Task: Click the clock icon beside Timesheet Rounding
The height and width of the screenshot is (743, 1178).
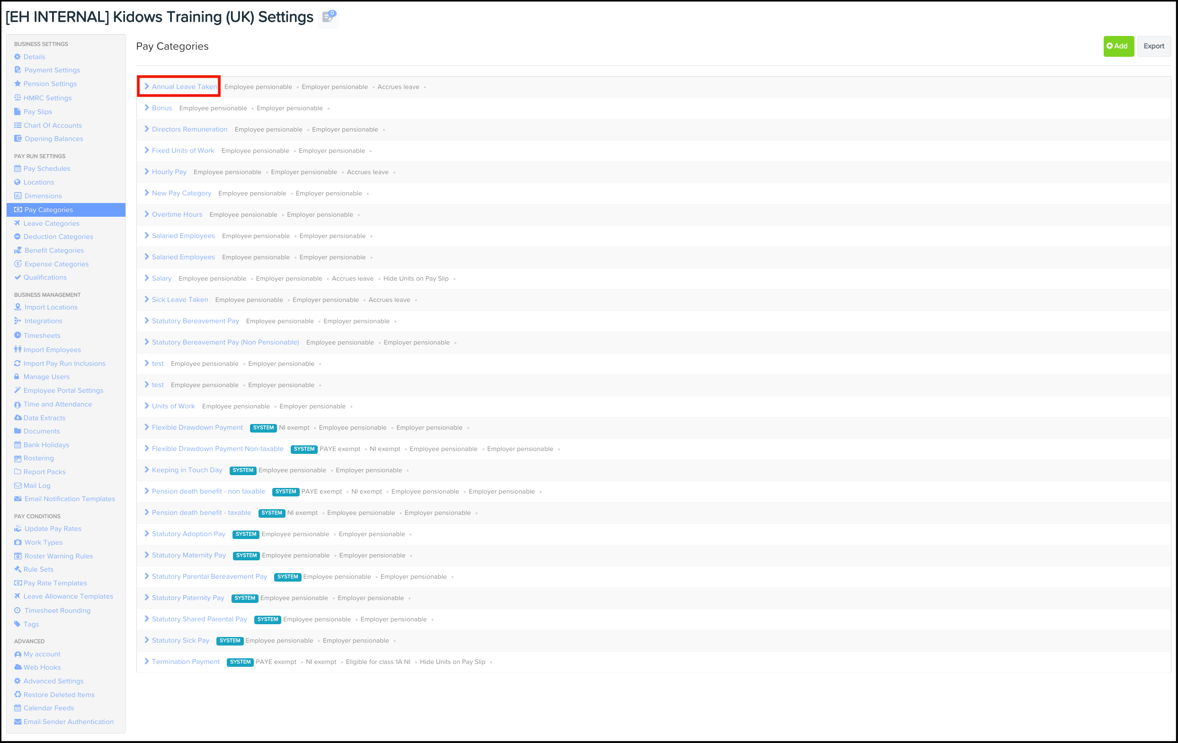Action: [x=18, y=610]
